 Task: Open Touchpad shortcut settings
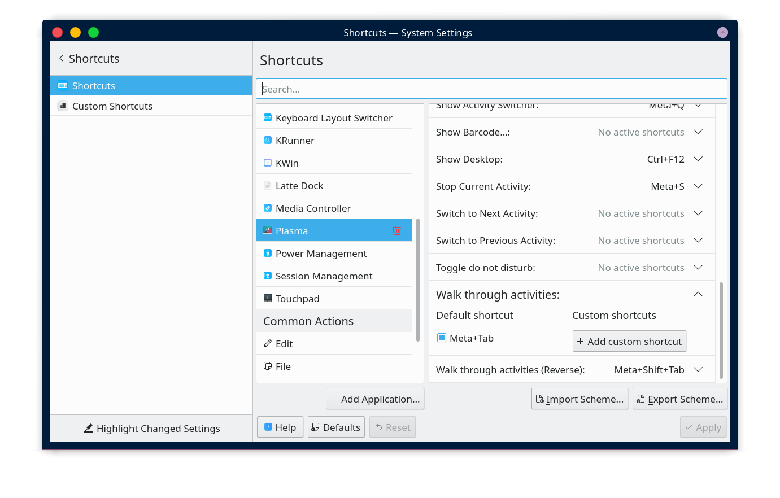[298, 298]
